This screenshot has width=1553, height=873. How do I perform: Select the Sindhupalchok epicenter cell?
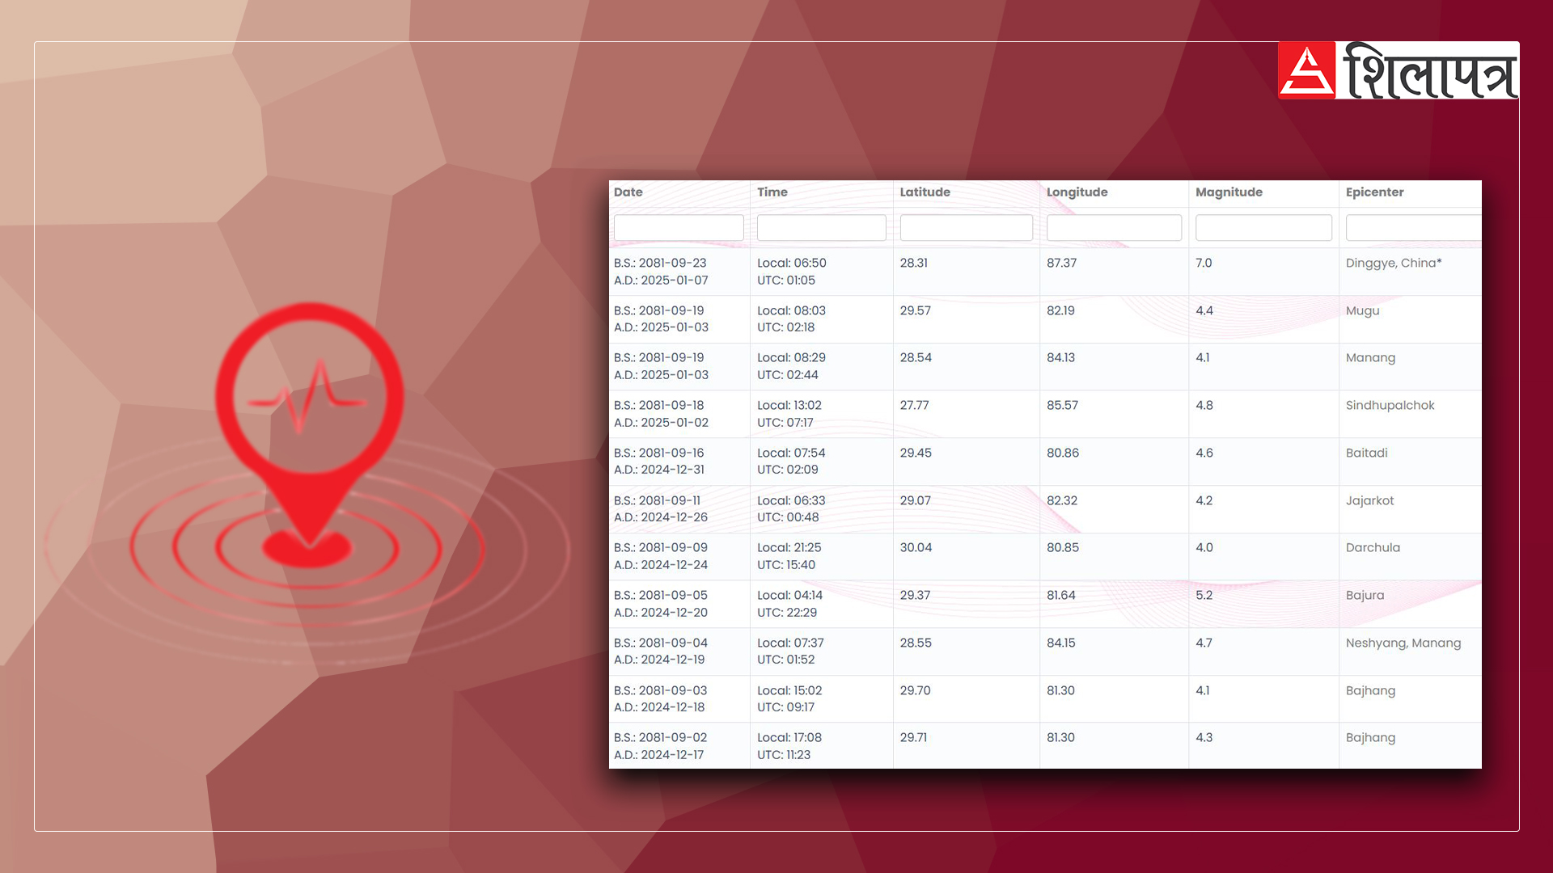(x=1390, y=406)
